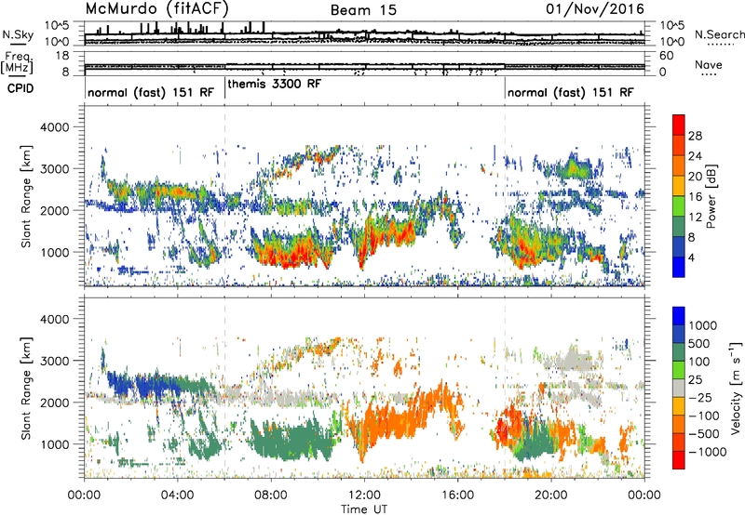Viewport: 745px width, 515px height.
Task: Click the dashed 18:00 marker in velocity panel
Action: tap(505, 388)
